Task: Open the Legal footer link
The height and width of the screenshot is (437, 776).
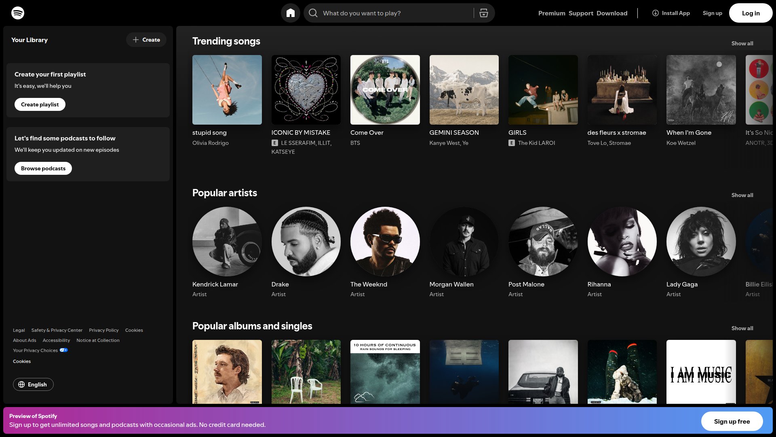Action: click(19, 330)
